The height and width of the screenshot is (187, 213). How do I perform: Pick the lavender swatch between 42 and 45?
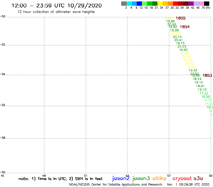click(x=196, y=3)
